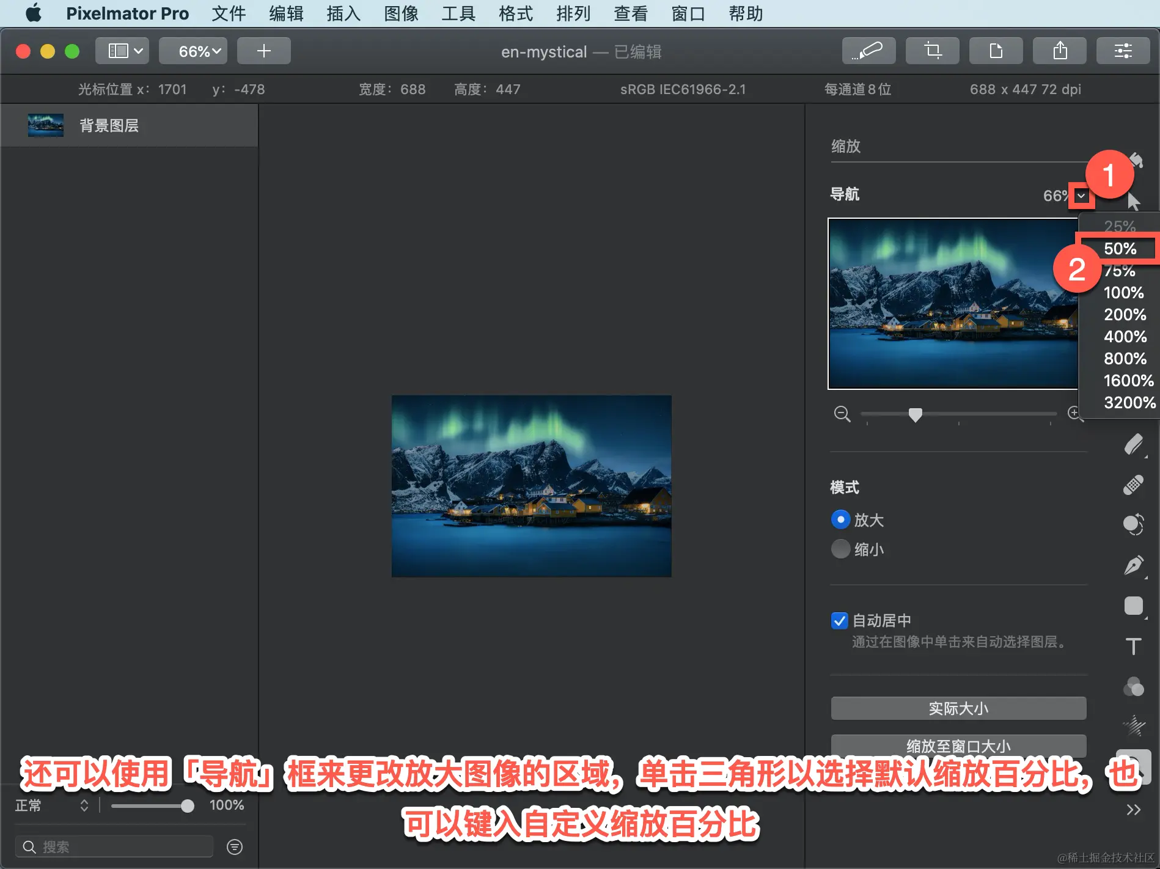Image resolution: width=1160 pixels, height=869 pixels.
Task: Open the 查看 menu
Action: [631, 13]
